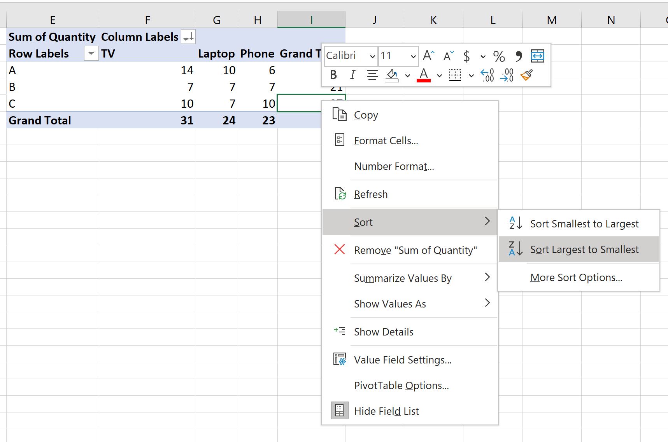Click the Format Painter brush icon
This screenshot has width=668, height=442.
click(526, 75)
